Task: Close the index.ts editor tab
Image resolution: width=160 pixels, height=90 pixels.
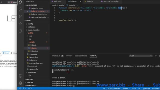Action: tap(80, 1)
